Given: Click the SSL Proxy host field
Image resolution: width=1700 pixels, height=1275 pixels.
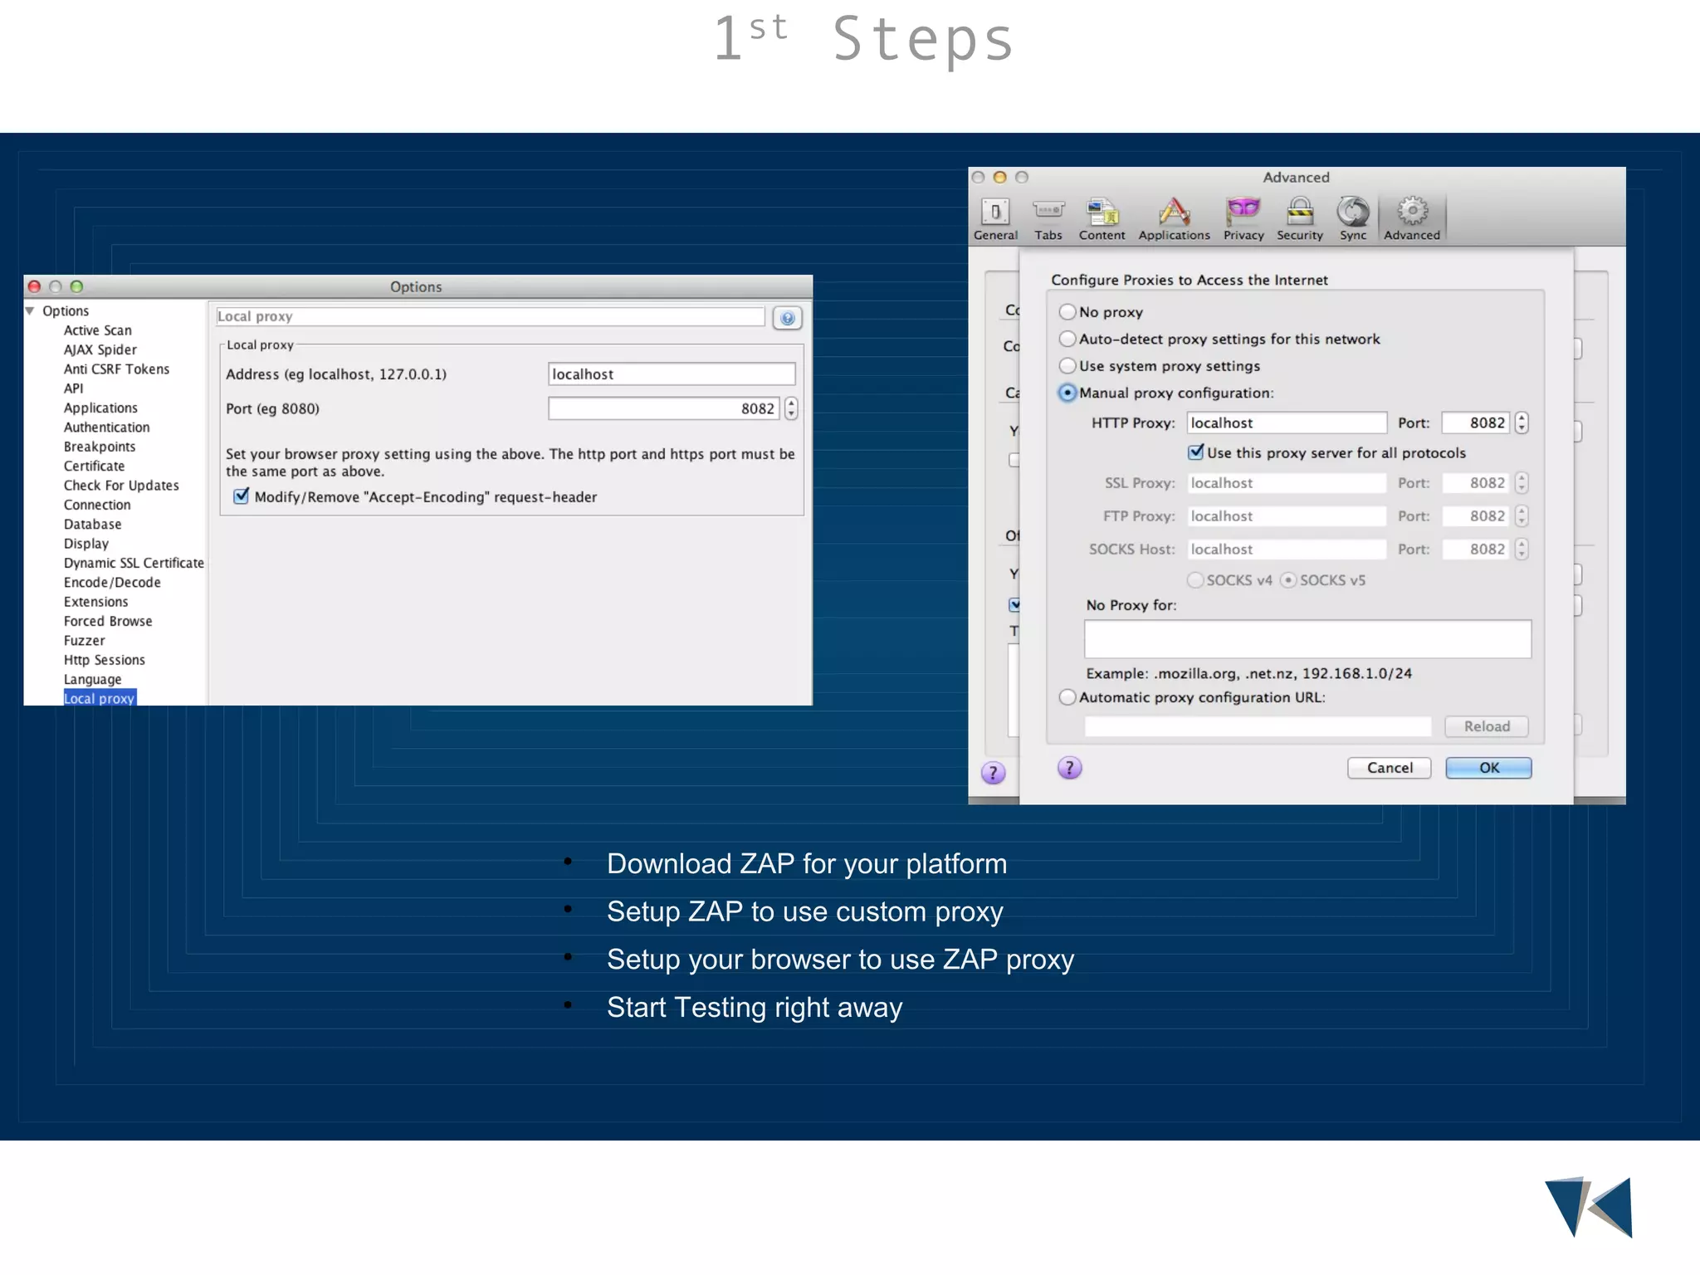Looking at the screenshot, I should point(1287,483).
